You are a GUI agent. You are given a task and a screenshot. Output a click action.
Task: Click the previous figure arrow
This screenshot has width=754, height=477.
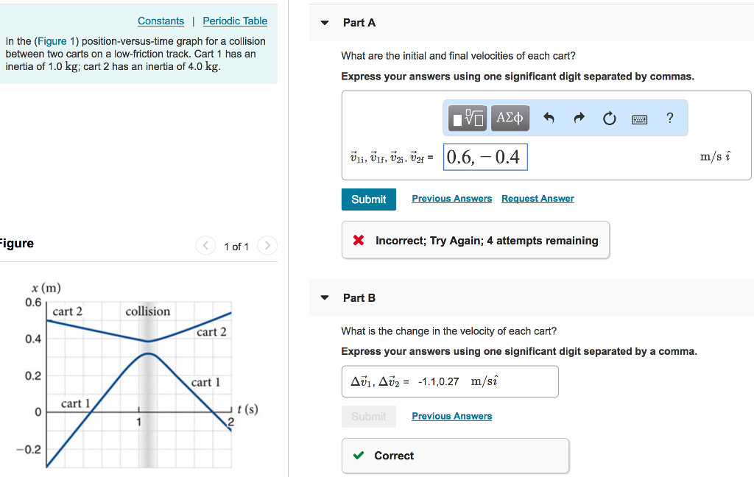point(205,246)
